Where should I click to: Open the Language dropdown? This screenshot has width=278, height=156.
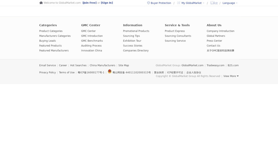tap(230, 3)
